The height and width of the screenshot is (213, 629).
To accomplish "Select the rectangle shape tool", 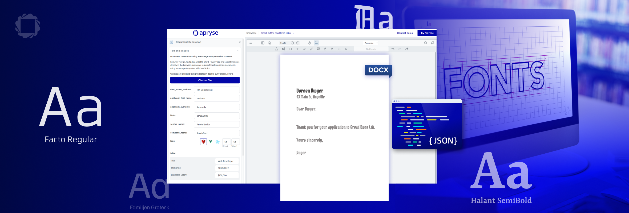I will click(x=290, y=49).
